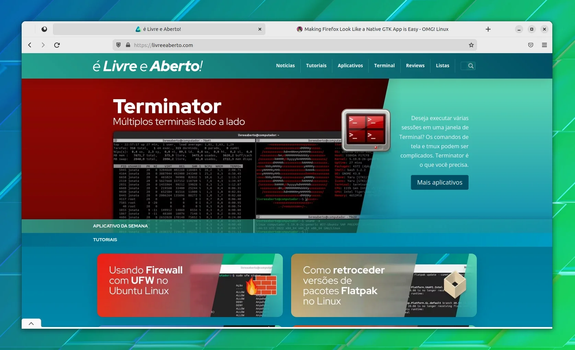The image size is (575, 350).
Task: Reload the current page
Action: (x=57, y=45)
